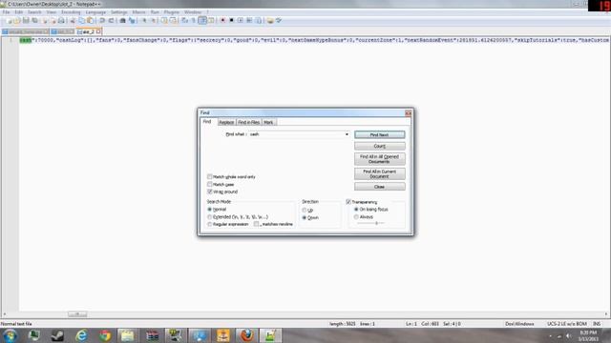Toggle the highlighted Indent guide toolbar icon

coord(202,21)
